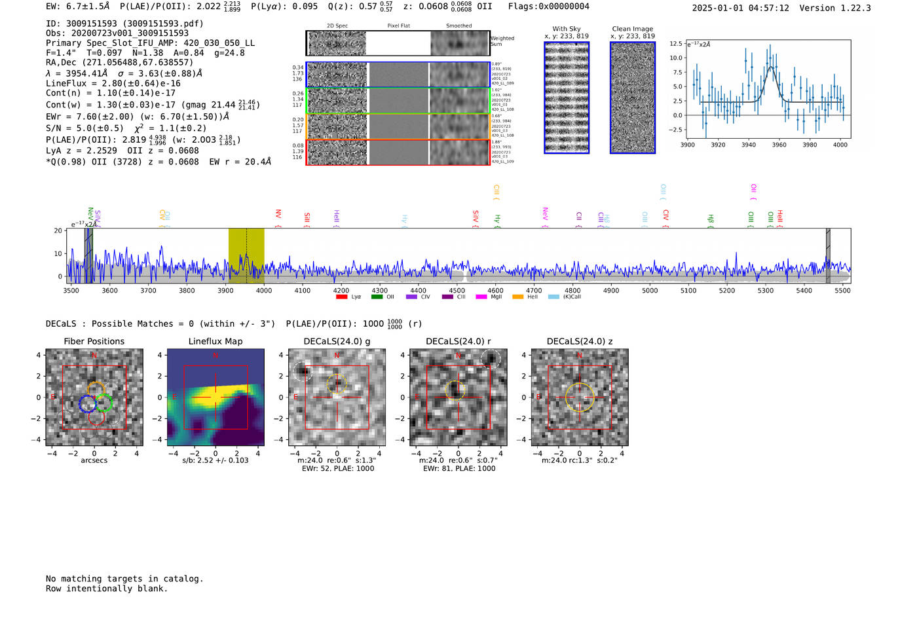Click the light blue (K)CaII legend swatch
The image size is (917, 624).
(x=553, y=297)
